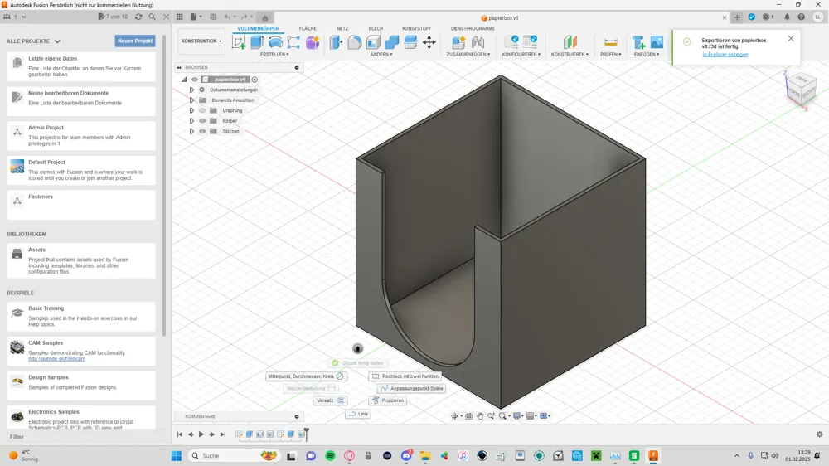Click the Neues Projekt button
The width and height of the screenshot is (829, 466).
click(135, 41)
